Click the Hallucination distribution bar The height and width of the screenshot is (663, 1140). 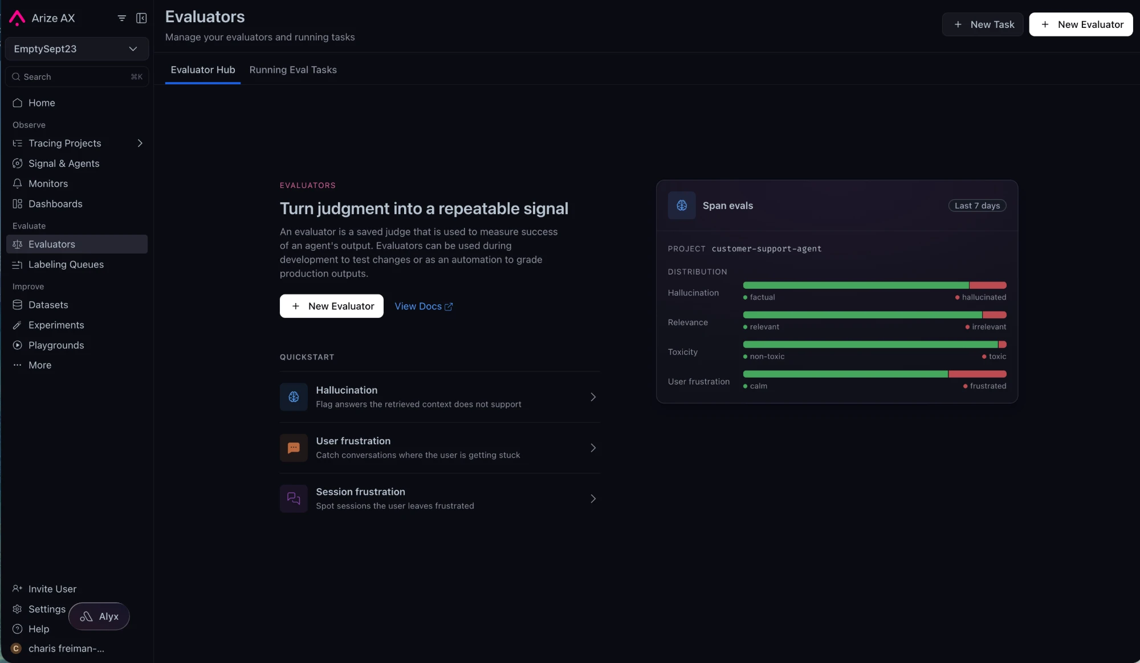coord(875,285)
